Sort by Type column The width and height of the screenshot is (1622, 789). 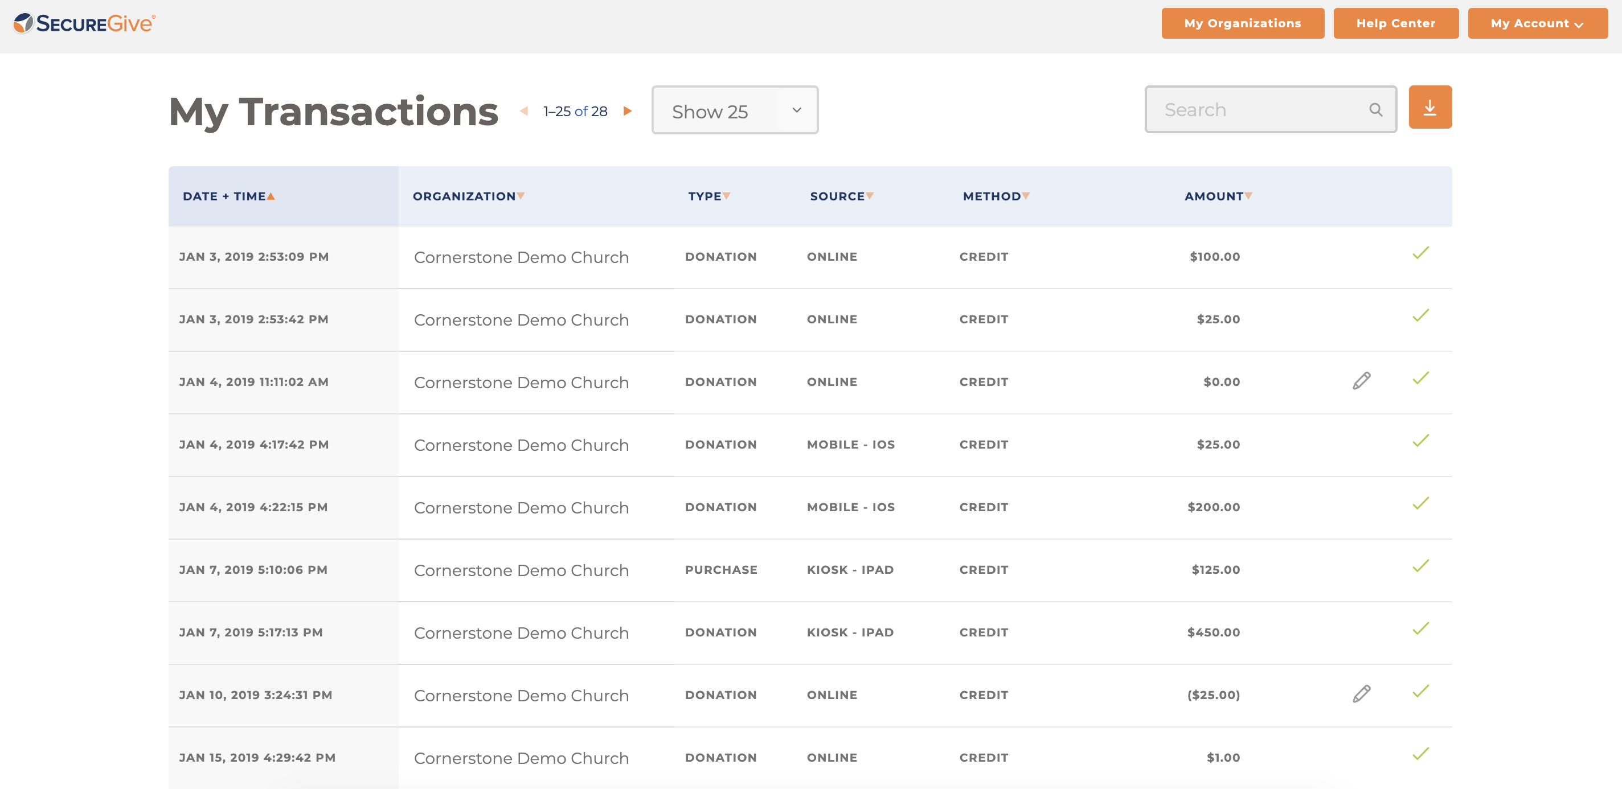point(709,196)
